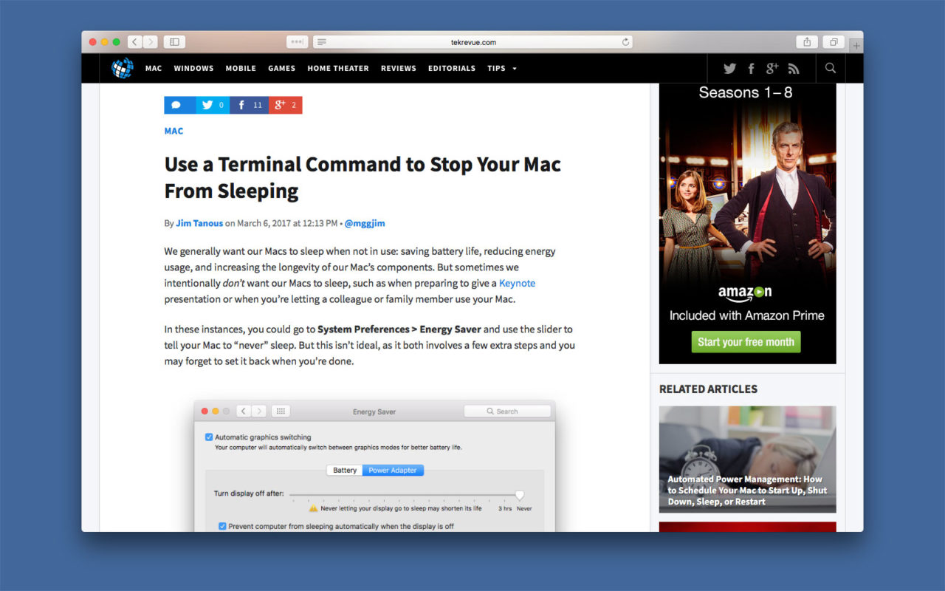Select the Power Adapter tab
The height and width of the screenshot is (591, 945).
pos(393,470)
